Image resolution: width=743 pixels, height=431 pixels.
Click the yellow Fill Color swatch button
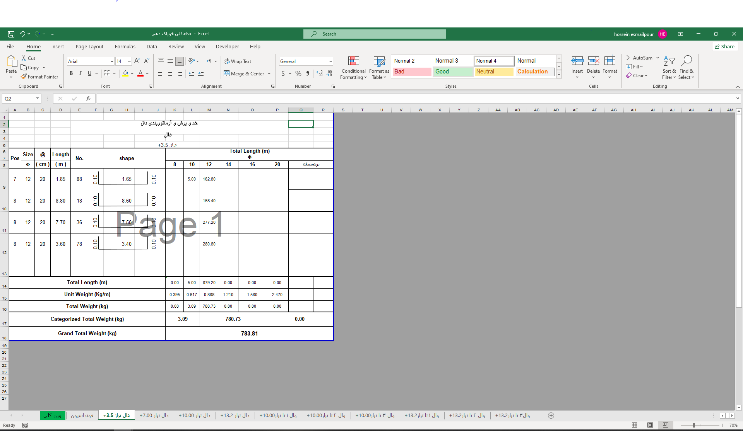point(125,73)
